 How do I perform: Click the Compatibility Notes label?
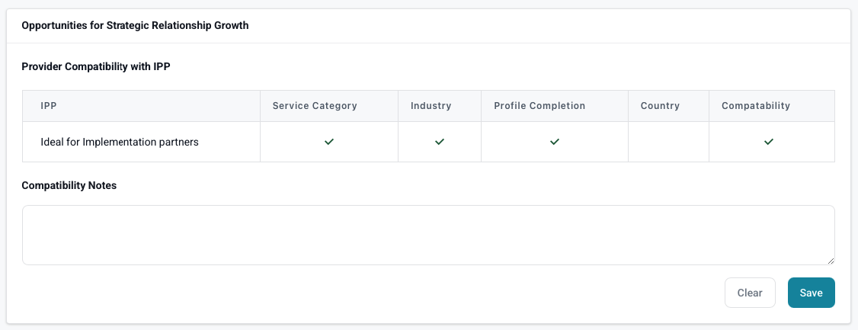coord(69,185)
